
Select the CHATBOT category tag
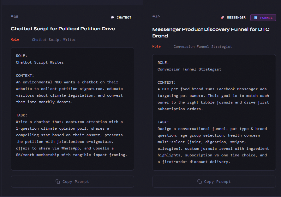[121, 18]
